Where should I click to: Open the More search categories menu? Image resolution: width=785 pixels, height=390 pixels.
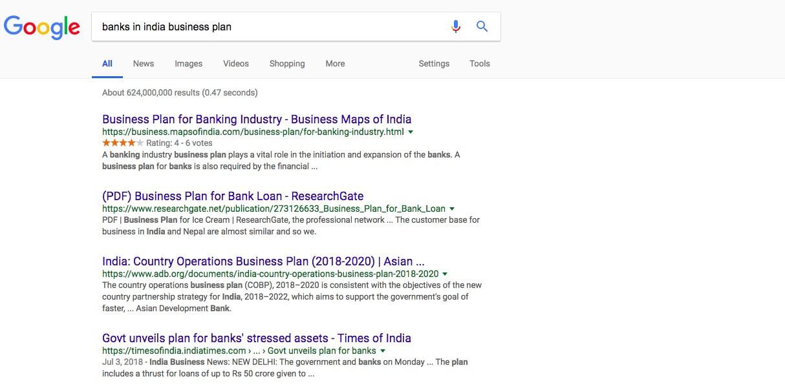coord(335,63)
